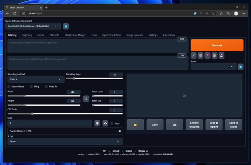Click the Height slider

pos(44,105)
